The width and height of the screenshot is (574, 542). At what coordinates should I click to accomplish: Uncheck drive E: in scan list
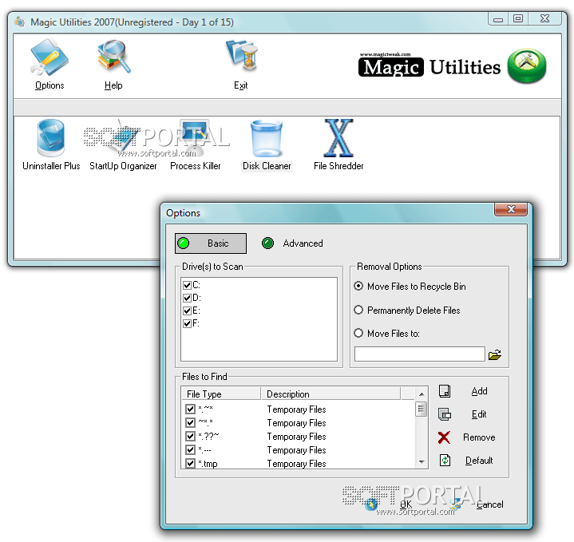pos(187,311)
